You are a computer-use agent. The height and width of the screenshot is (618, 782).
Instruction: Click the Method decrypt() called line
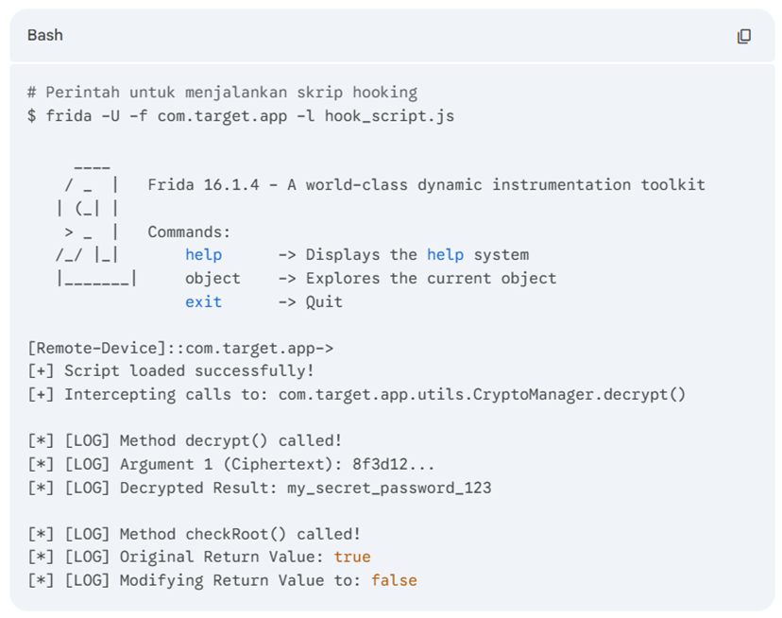coord(185,440)
